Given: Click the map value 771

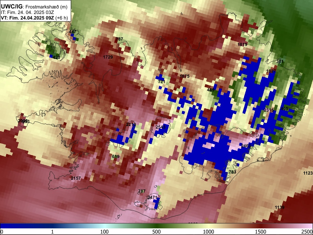Looking at the screenshot, I should pos(162,82).
